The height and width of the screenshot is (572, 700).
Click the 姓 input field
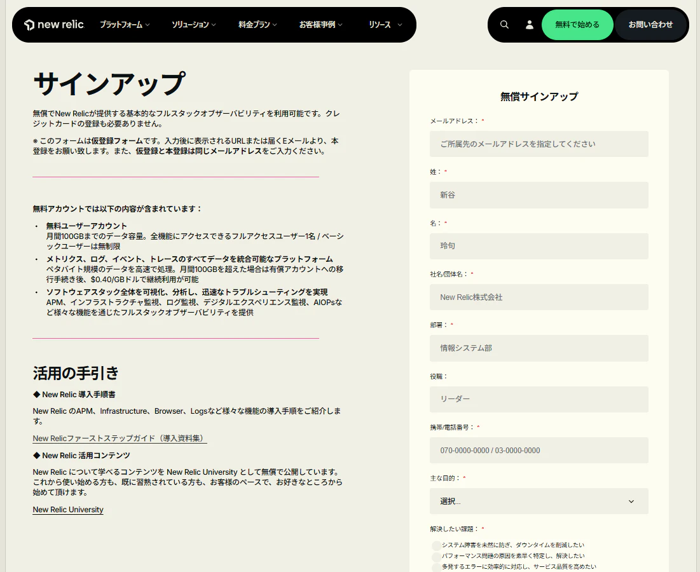pyautogui.click(x=539, y=195)
